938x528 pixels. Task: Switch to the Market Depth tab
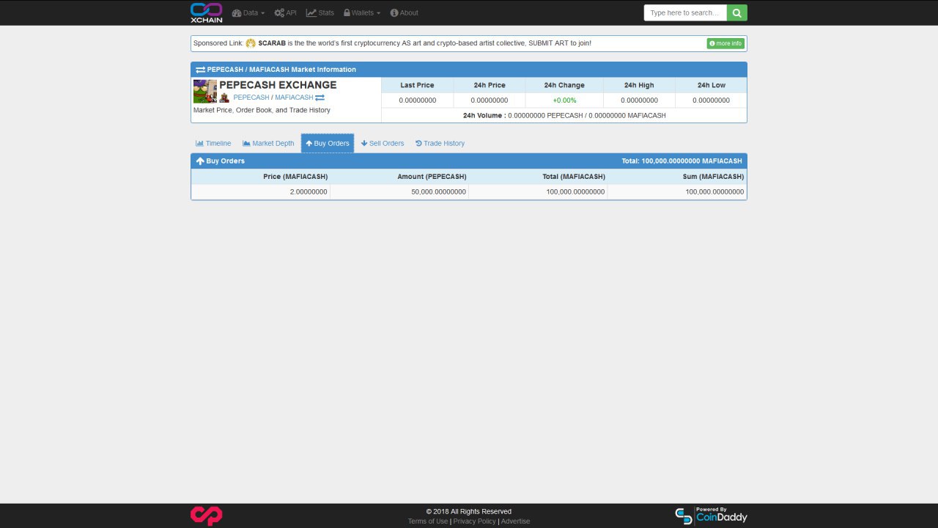[x=268, y=143]
